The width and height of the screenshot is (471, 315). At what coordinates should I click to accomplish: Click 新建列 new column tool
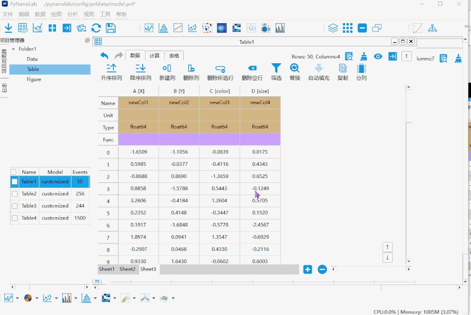point(167,72)
